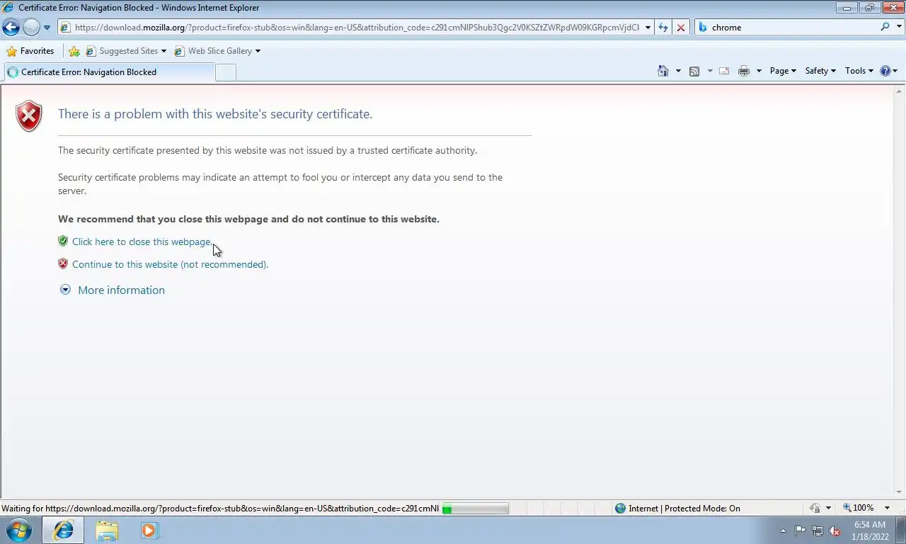Open the Windows Start menu orb
The image size is (906, 544).
click(x=18, y=530)
